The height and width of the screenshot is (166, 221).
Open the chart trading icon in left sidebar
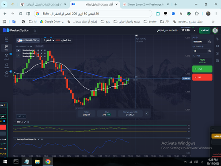tap(6, 39)
